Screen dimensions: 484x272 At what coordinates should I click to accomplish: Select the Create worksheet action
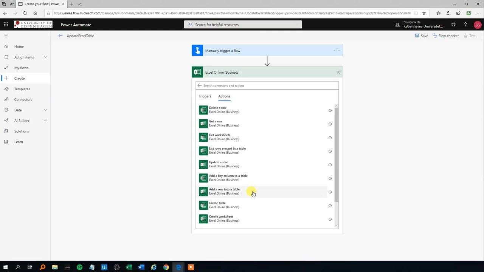(x=262, y=219)
